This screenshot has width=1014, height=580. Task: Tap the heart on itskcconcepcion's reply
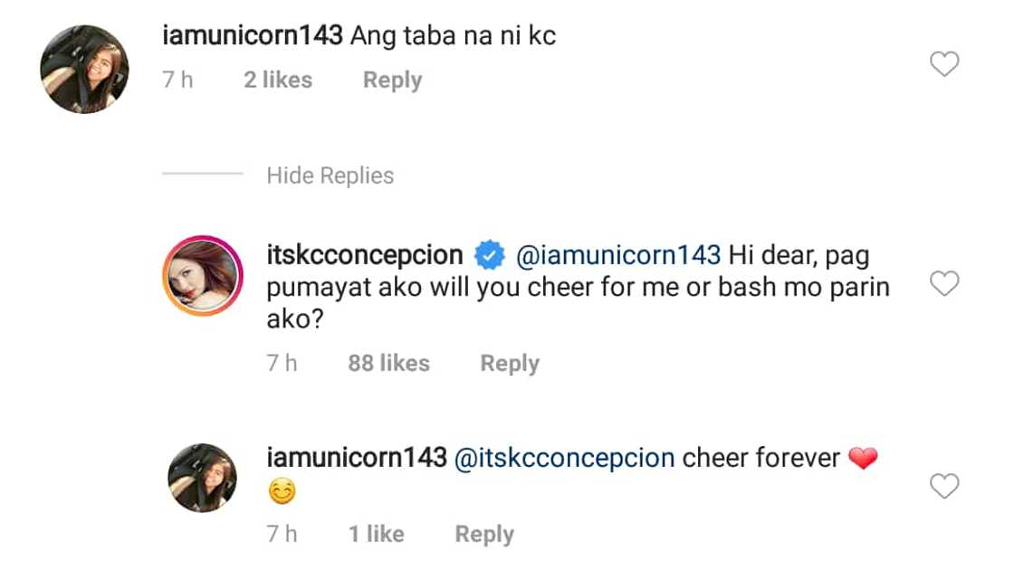[944, 285]
